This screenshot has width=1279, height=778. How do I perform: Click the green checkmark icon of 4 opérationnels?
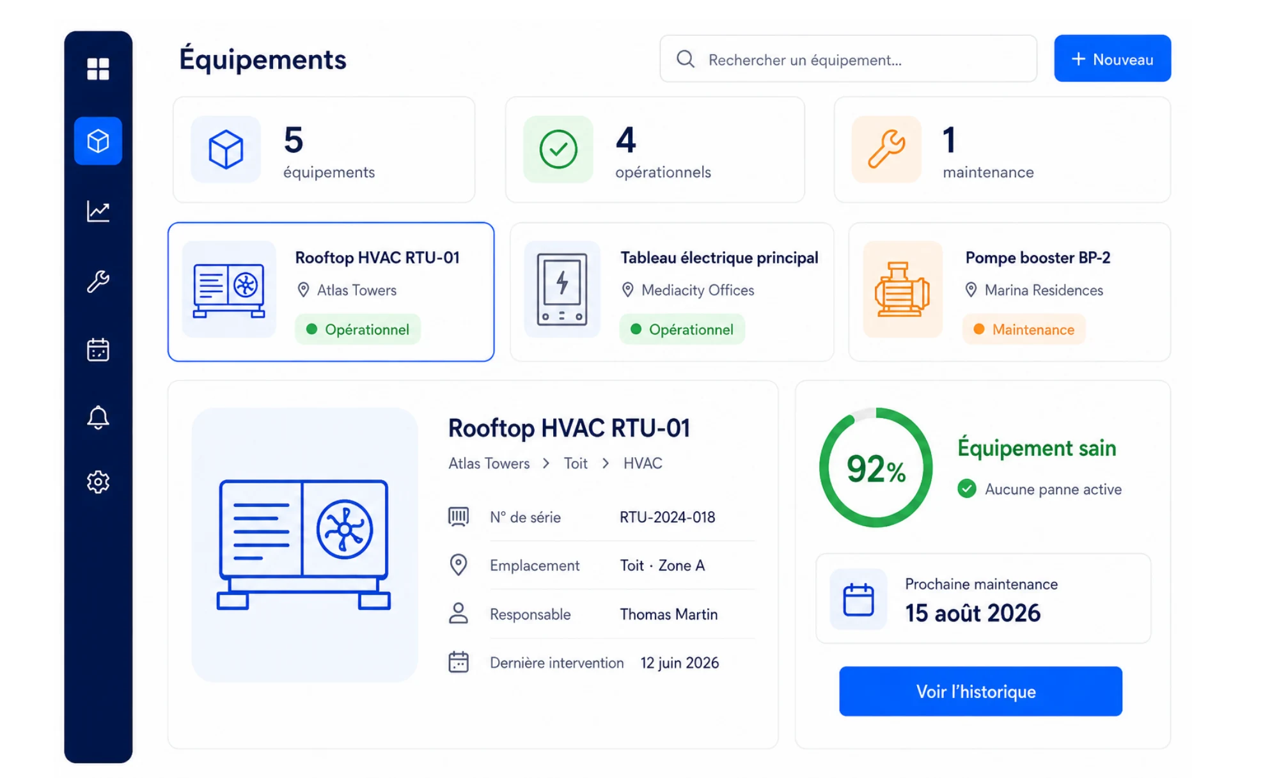pyautogui.click(x=558, y=150)
